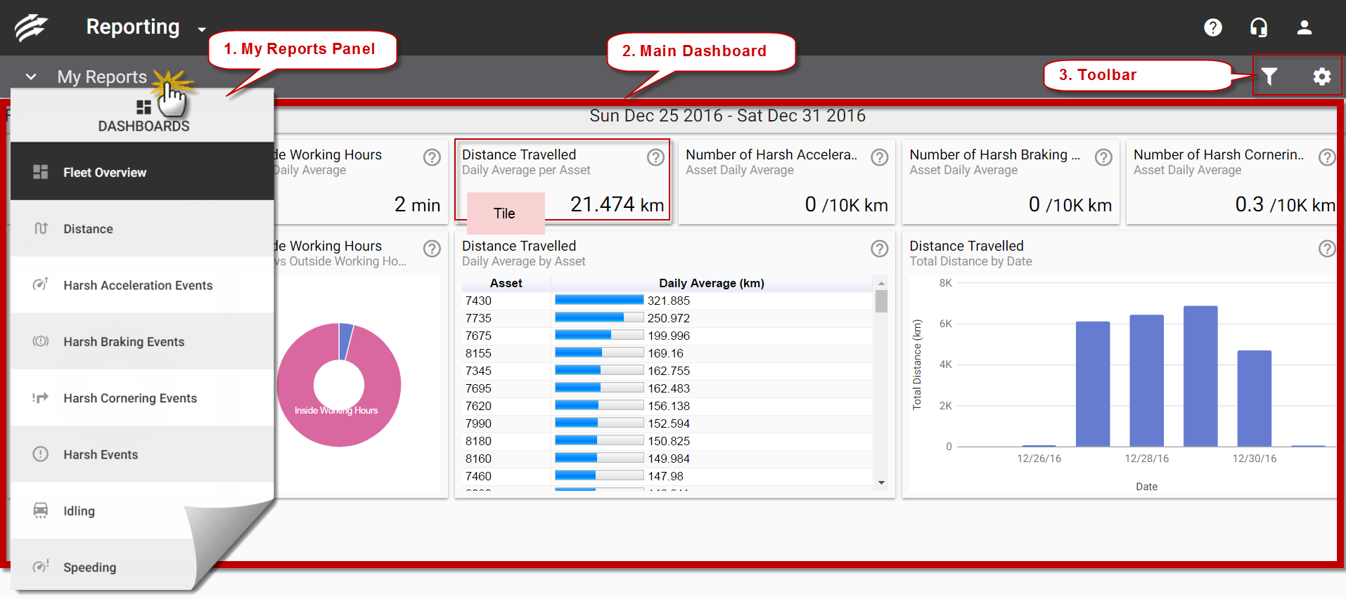Open the filter funnel icon in toolbar

pos(1269,76)
